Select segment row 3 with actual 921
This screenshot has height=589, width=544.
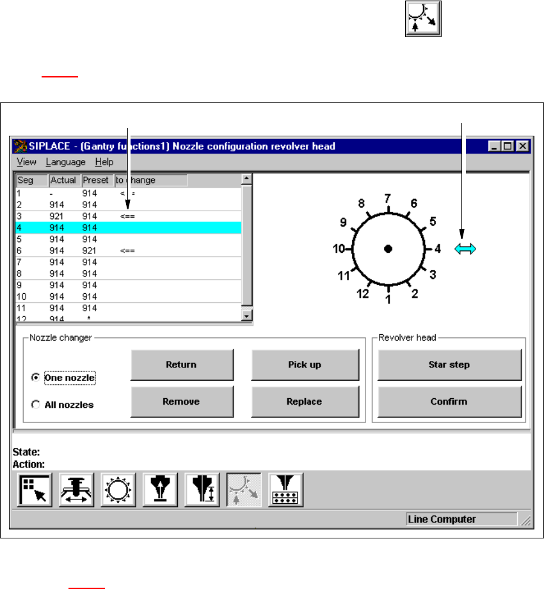pyautogui.click(x=129, y=216)
